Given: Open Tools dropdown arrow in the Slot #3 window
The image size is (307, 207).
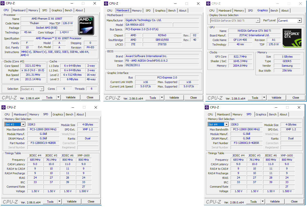Looking at the screenshot, I should [59, 202].
